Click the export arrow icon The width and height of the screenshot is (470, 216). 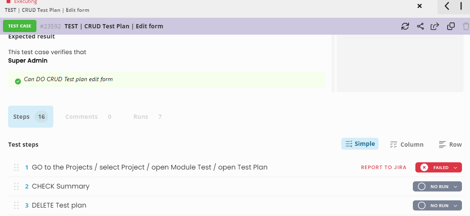coord(435,26)
